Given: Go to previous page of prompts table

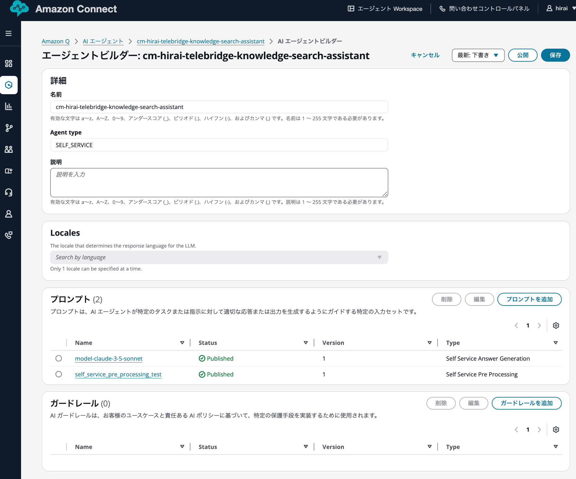Looking at the screenshot, I should (516, 325).
